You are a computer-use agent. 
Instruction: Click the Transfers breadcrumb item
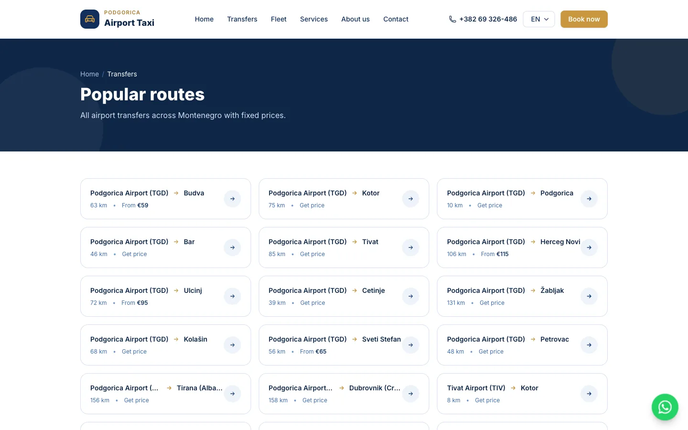pos(122,74)
